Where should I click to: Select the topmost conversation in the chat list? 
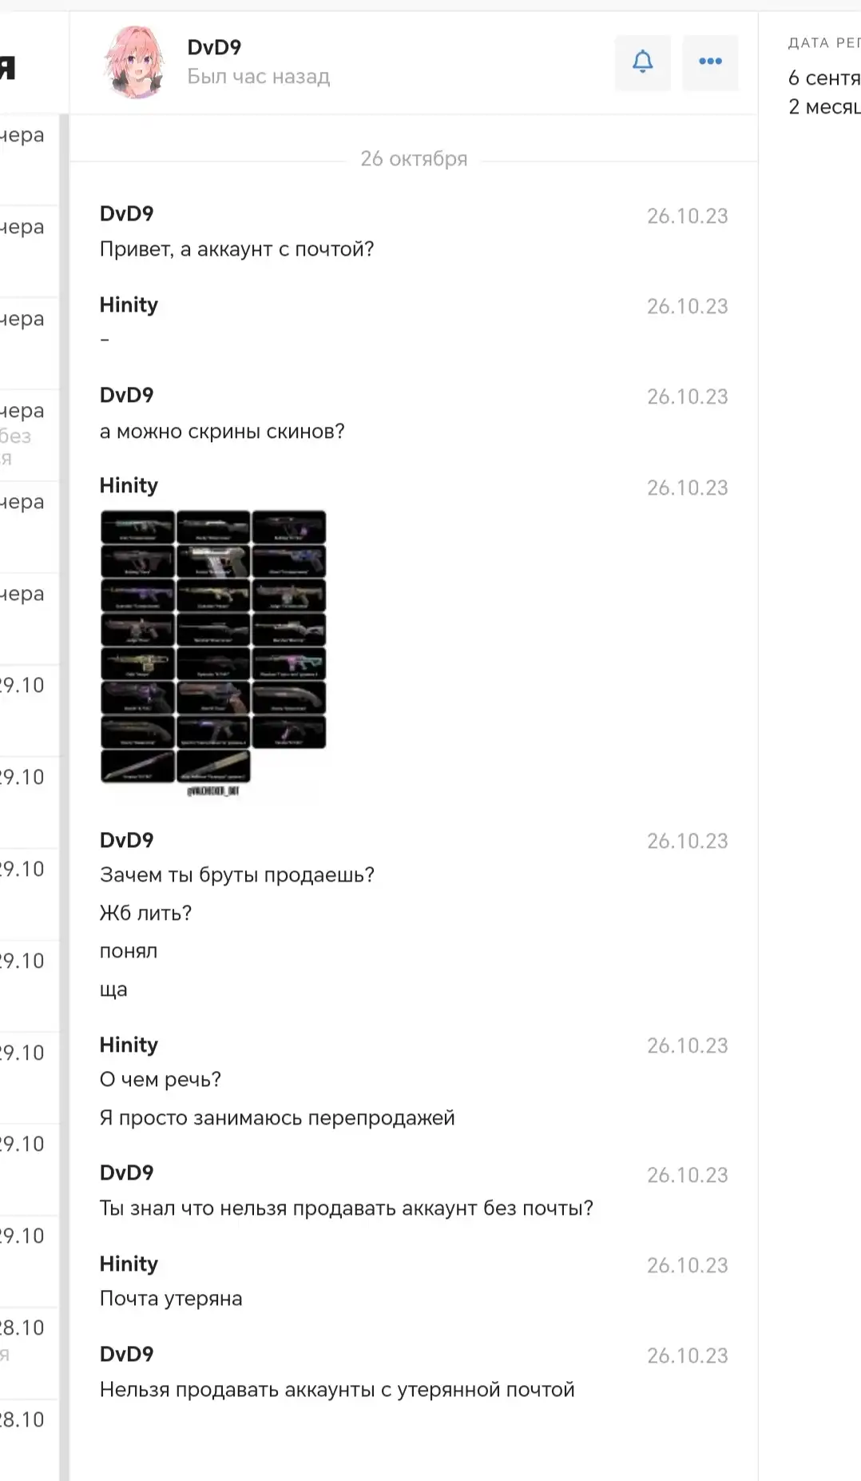tap(29, 160)
